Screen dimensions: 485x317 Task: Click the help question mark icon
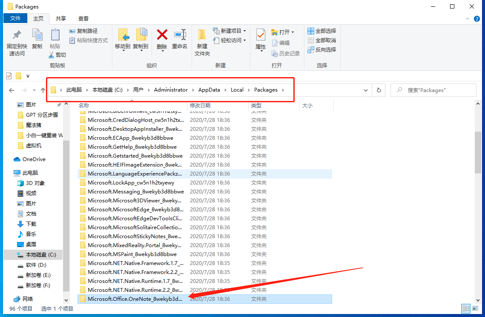[477, 19]
